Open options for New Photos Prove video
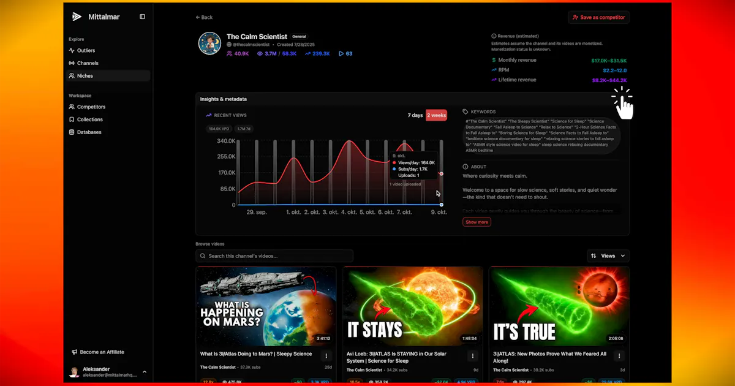Viewport: 735px width, 386px height. [x=619, y=356]
